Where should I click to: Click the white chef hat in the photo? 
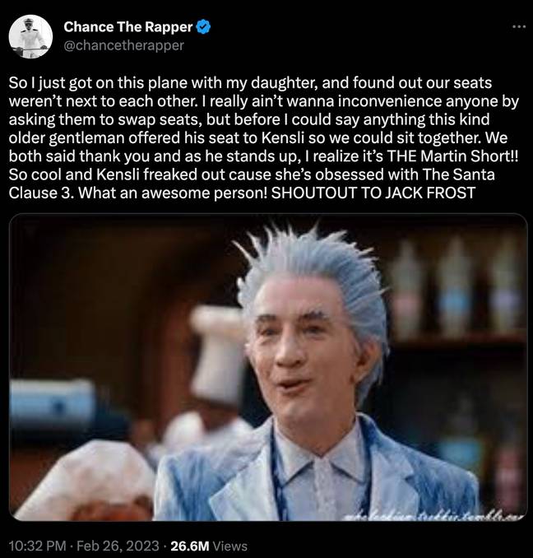point(216,352)
